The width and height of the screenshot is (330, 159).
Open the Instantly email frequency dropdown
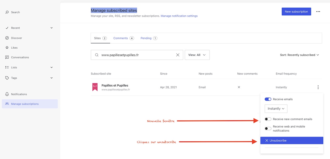coord(276,109)
